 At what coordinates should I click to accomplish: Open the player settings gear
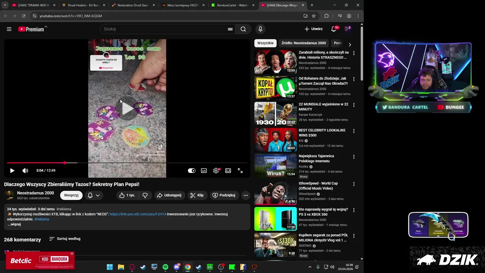pos(216,171)
